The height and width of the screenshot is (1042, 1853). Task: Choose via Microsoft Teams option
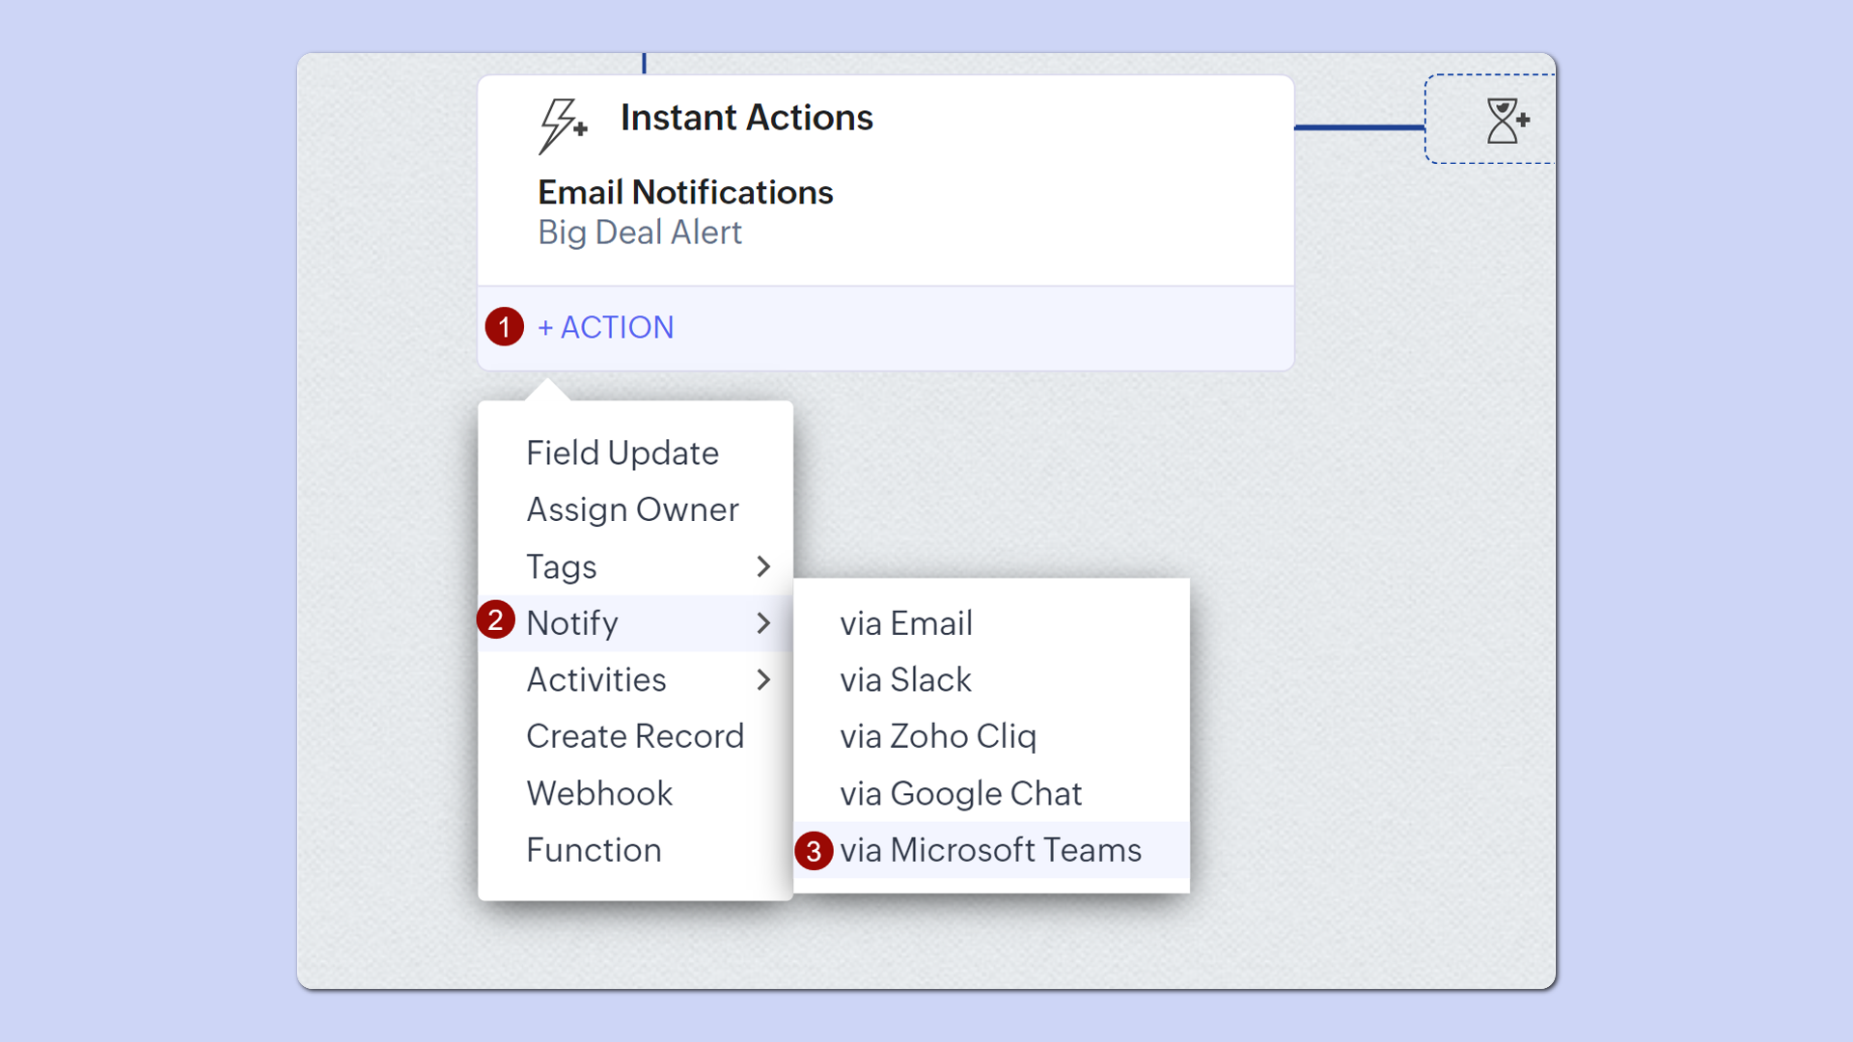pos(990,850)
